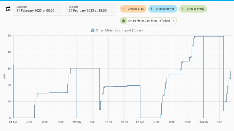Click the Choose area button
The width and height of the screenshot is (234, 131).
pyautogui.click(x=133, y=9)
